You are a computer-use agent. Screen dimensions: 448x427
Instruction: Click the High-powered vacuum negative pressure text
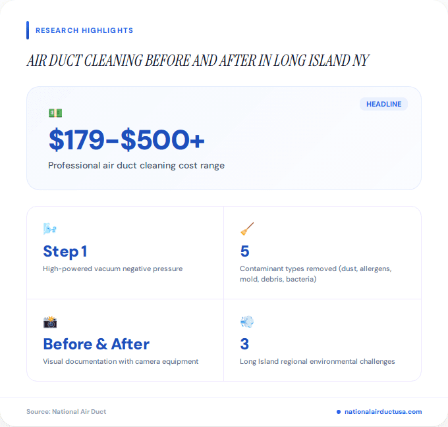point(113,268)
